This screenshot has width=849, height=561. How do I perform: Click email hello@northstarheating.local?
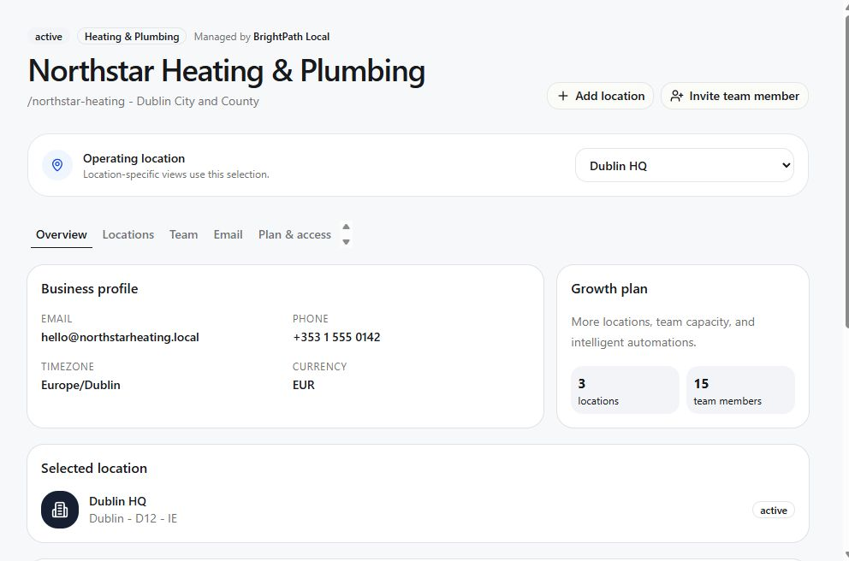pyautogui.click(x=120, y=337)
